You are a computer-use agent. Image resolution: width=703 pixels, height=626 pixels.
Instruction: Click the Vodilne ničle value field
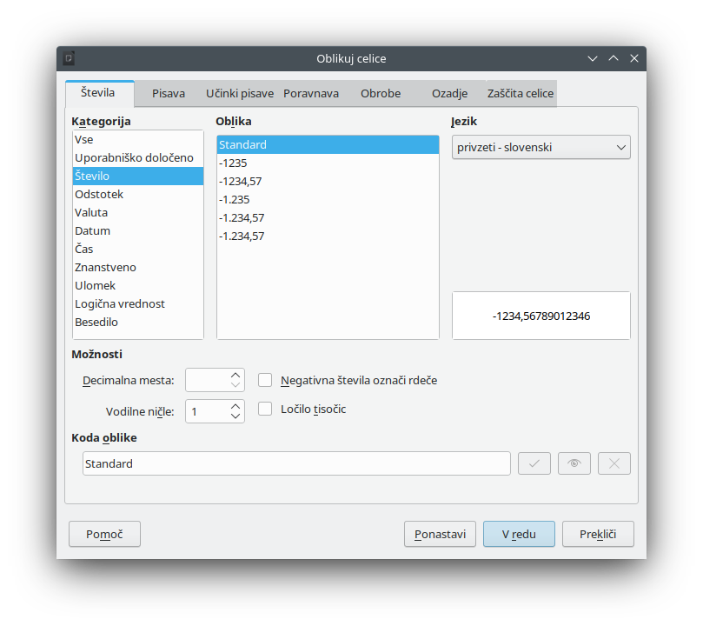tap(207, 411)
